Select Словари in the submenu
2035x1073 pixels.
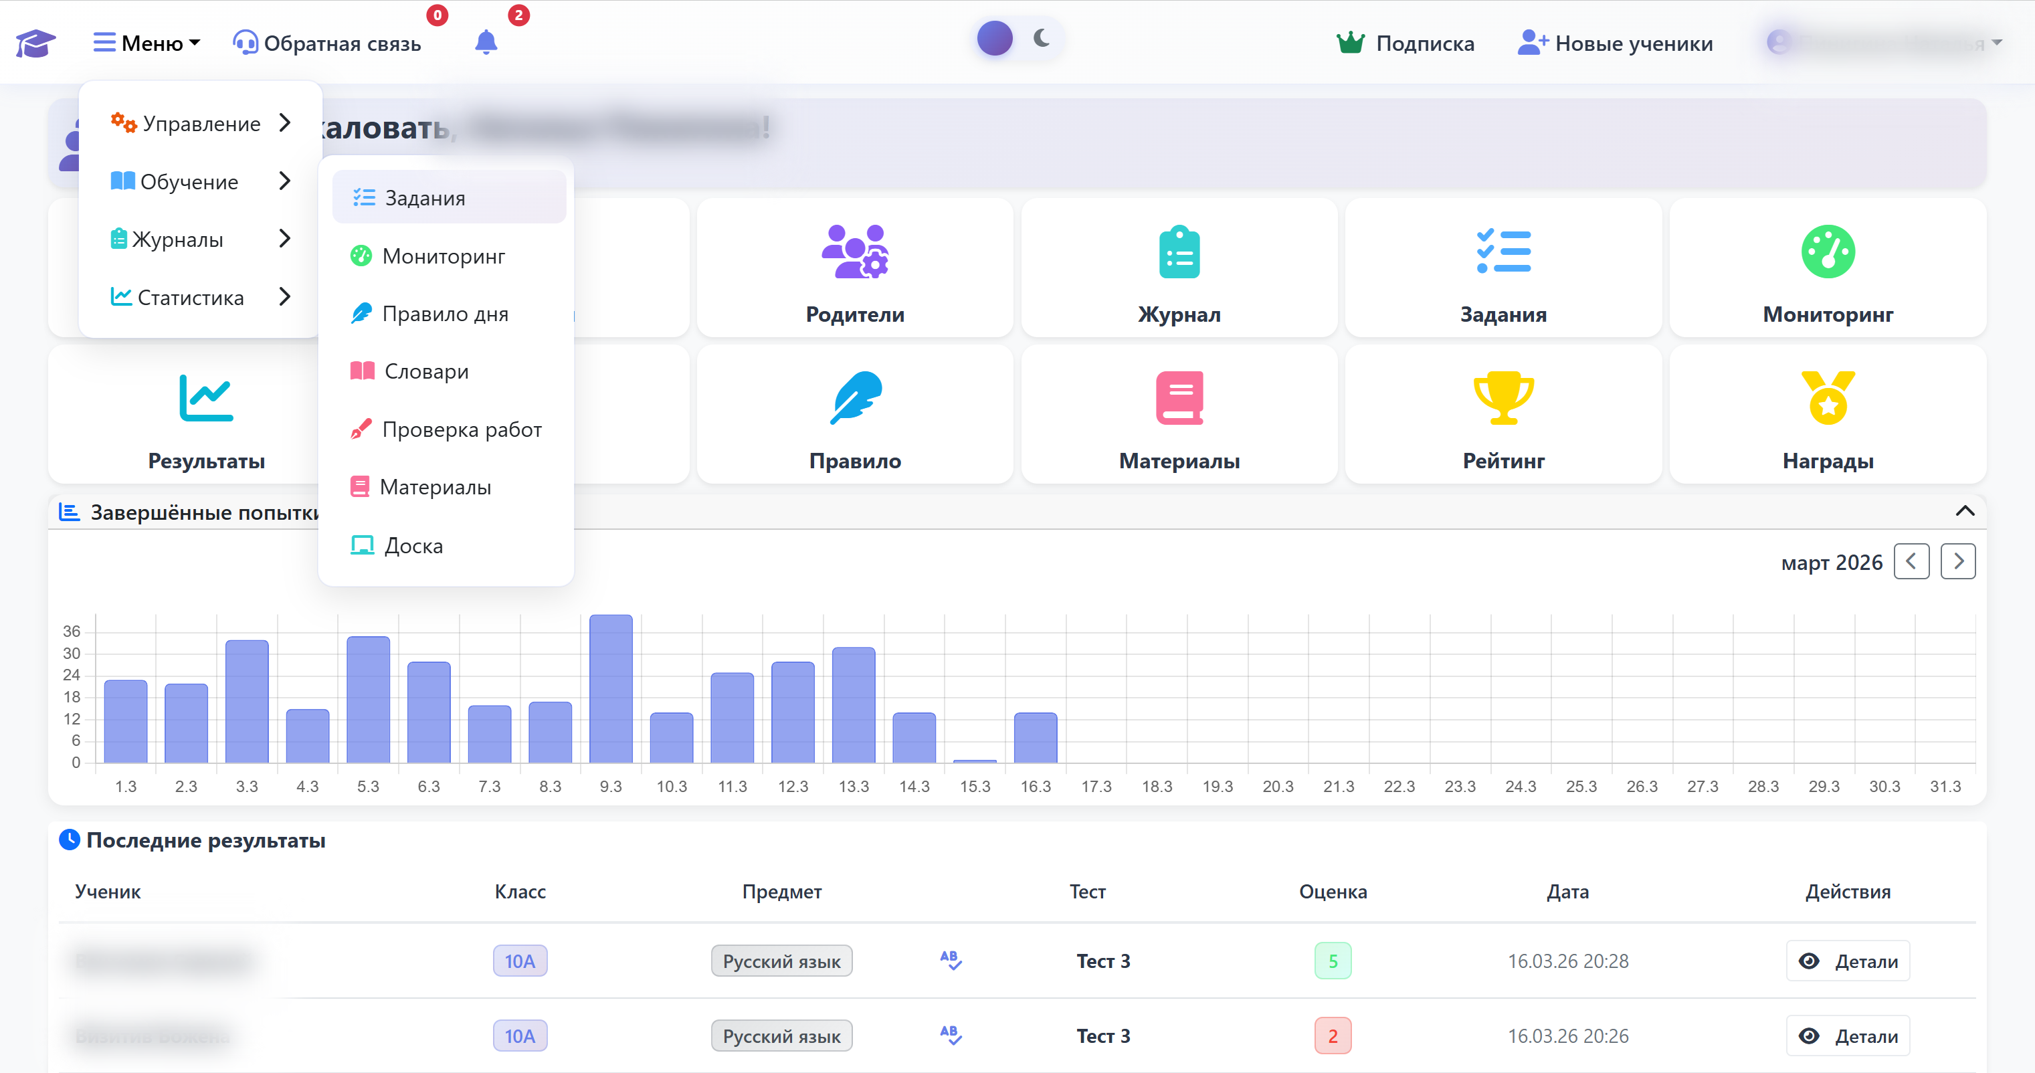coord(449,371)
